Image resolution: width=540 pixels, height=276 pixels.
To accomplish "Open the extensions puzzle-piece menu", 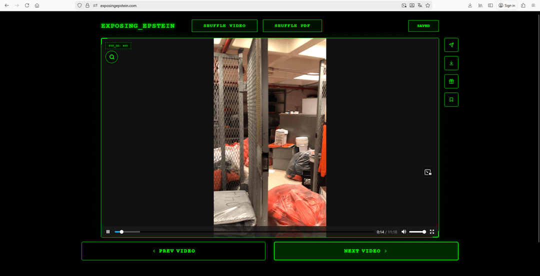I will tap(523, 5).
